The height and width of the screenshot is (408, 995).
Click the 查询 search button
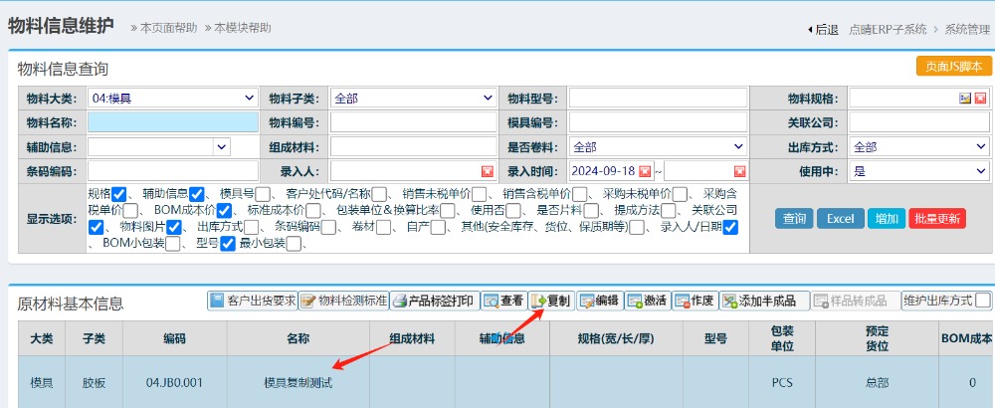point(794,219)
